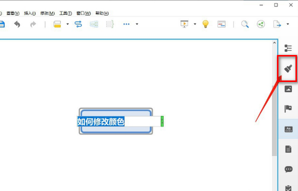Expand the export dropdown arrow
298x191 pixels.
288,24
